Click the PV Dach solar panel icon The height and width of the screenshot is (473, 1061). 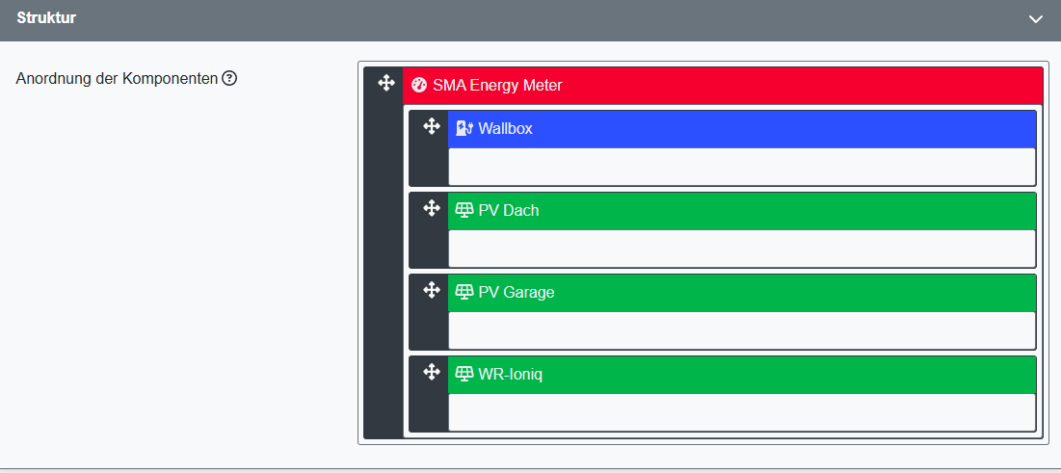(464, 210)
